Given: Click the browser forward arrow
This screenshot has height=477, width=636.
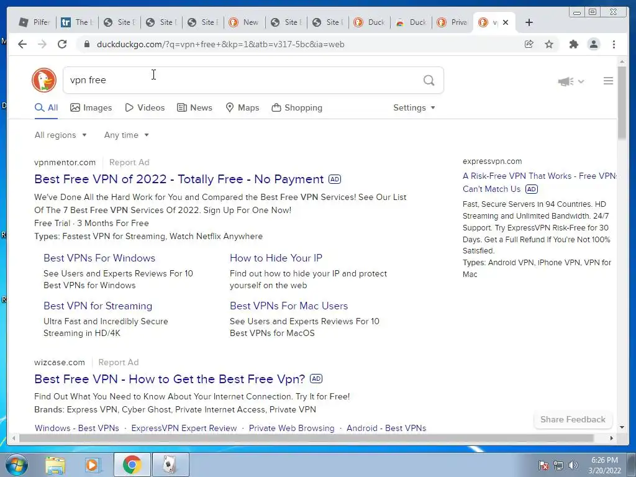Looking at the screenshot, I should pyautogui.click(x=42, y=44).
